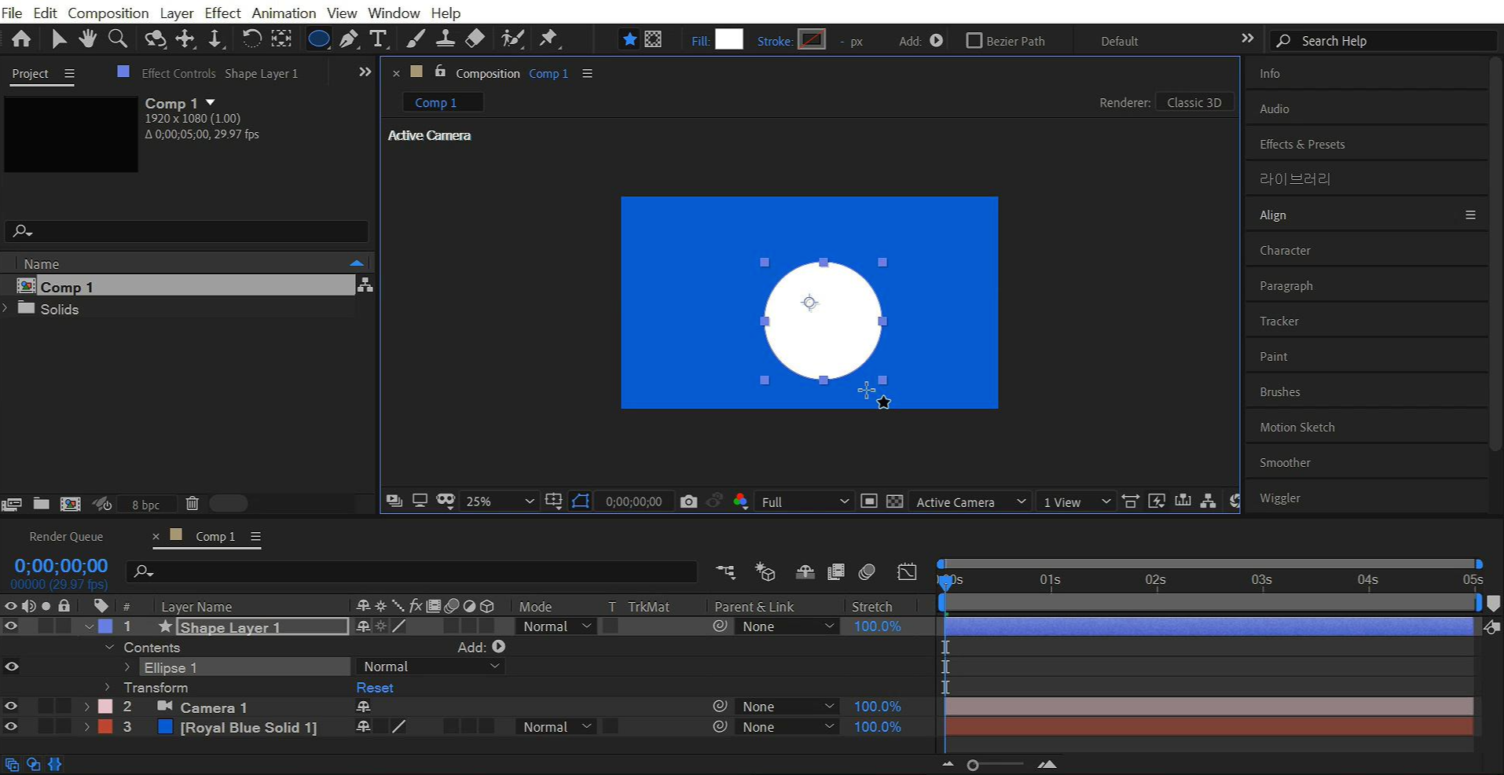Switch to the Render Queue tab

66,536
